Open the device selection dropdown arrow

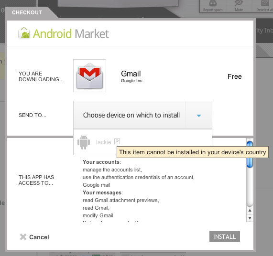pos(199,115)
